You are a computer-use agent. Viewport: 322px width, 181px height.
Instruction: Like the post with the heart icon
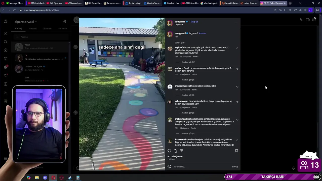169,151
